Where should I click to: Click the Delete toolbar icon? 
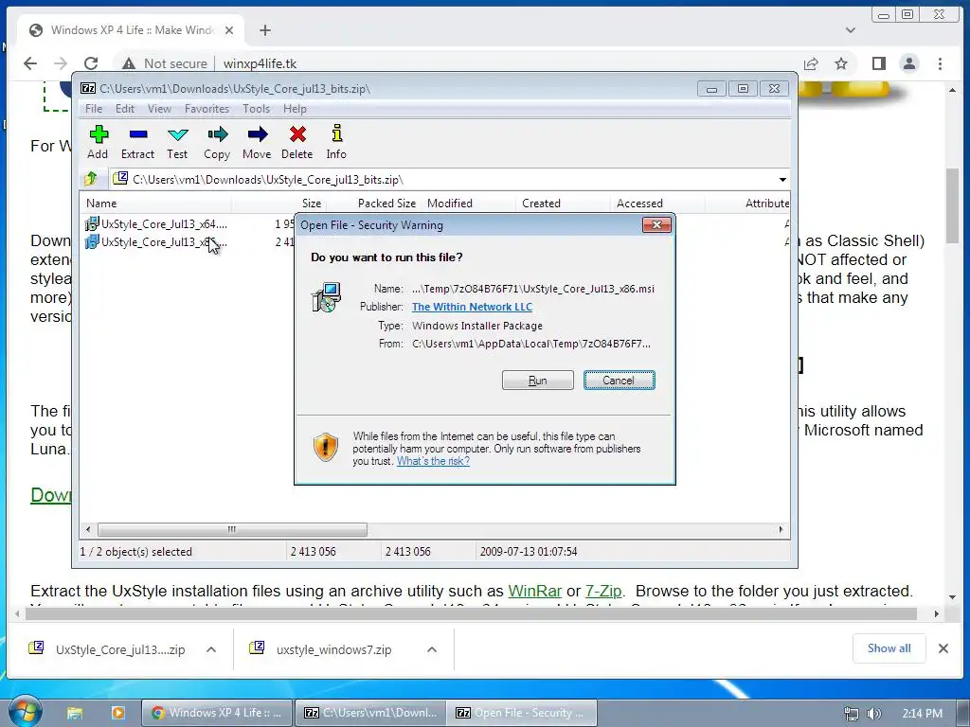coord(296,142)
